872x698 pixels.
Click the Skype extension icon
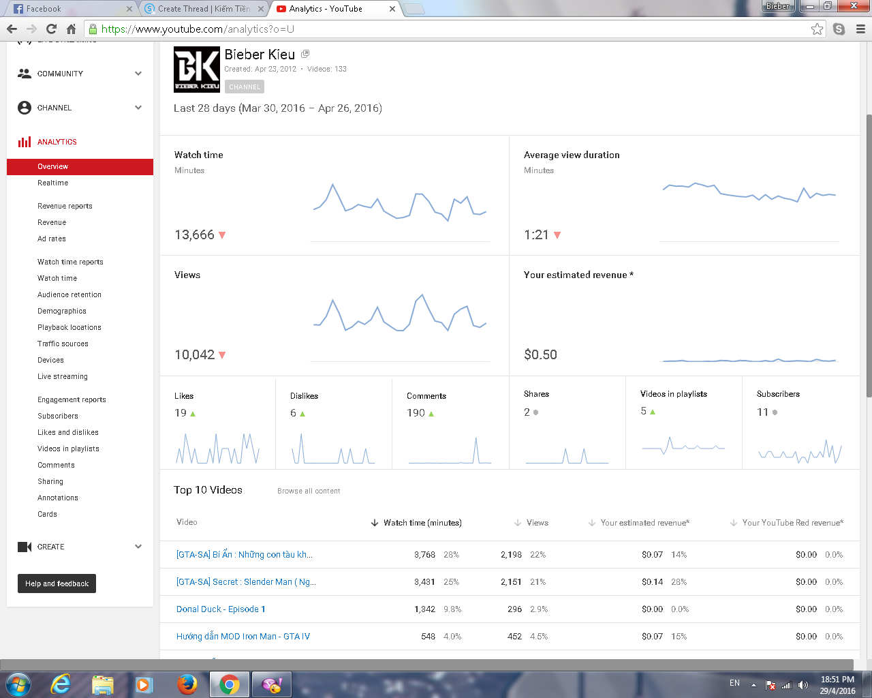click(839, 29)
